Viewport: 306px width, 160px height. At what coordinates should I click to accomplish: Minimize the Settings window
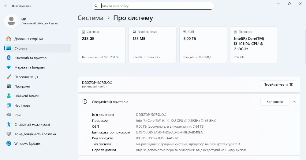click(x=278, y=4)
